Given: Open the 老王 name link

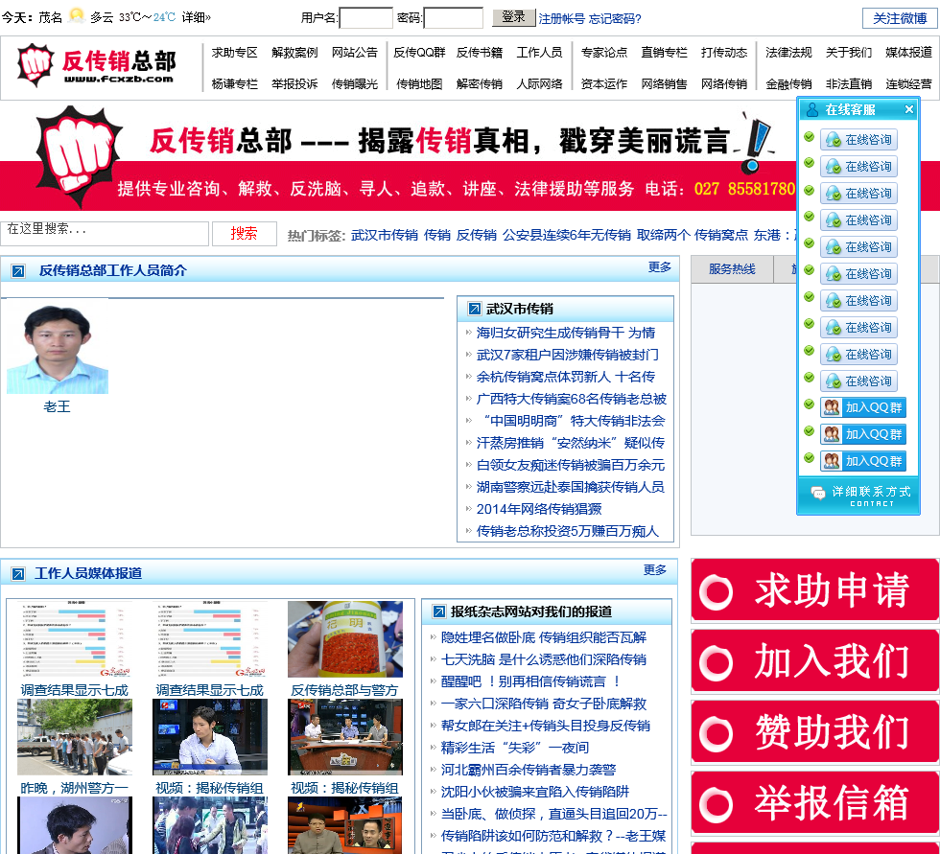Looking at the screenshot, I should tap(57, 406).
